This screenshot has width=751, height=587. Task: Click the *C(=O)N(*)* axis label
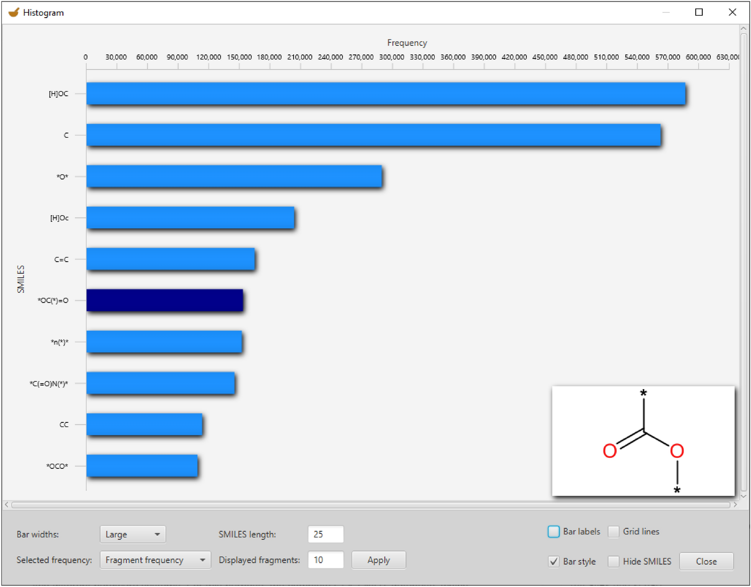point(49,384)
